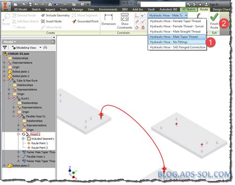
Task: Open the Model browser dropdown
Action: pos(10,42)
